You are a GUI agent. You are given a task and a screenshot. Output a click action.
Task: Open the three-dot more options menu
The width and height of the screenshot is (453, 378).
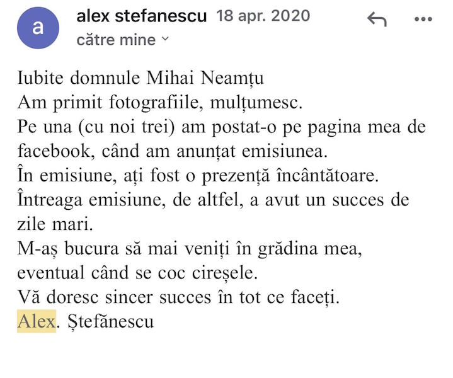[422, 20]
